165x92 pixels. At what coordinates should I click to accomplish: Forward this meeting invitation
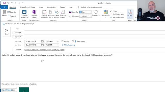[12, 16]
